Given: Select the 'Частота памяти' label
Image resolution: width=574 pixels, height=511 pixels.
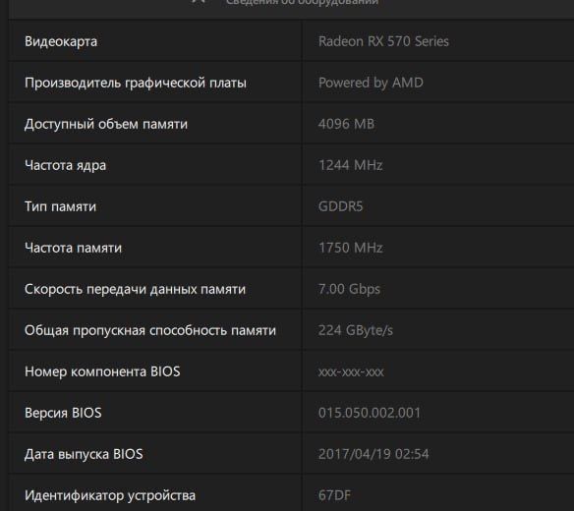Looking at the screenshot, I should coord(73,249).
